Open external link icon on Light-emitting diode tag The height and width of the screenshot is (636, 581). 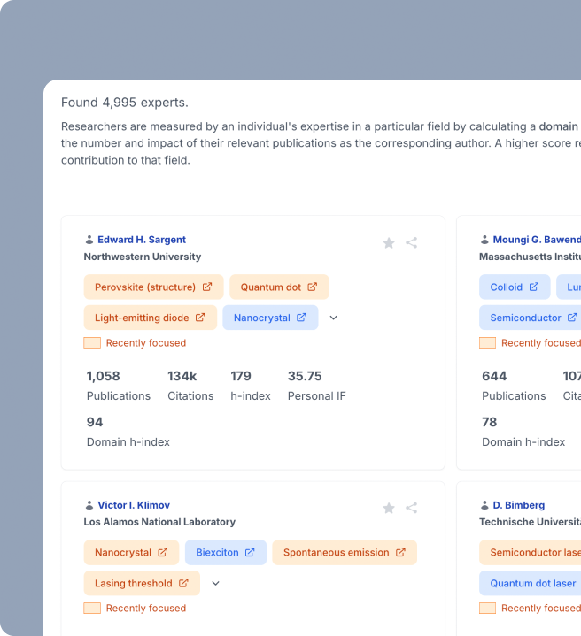tap(200, 318)
